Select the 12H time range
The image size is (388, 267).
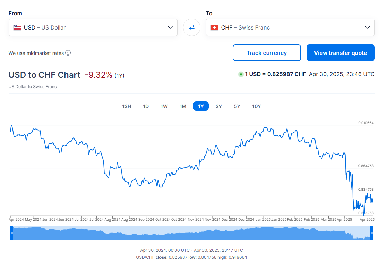pyautogui.click(x=127, y=106)
